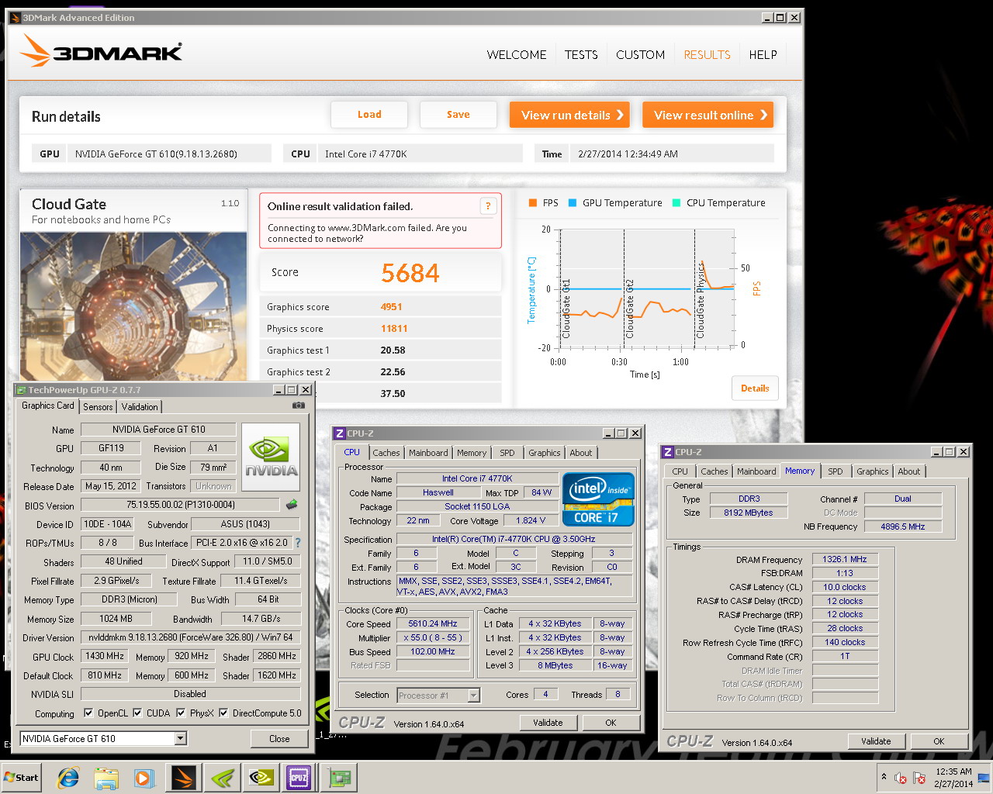993x794 pixels.
Task: Toggle the CPU Temperature legend marker
Action: click(x=676, y=203)
